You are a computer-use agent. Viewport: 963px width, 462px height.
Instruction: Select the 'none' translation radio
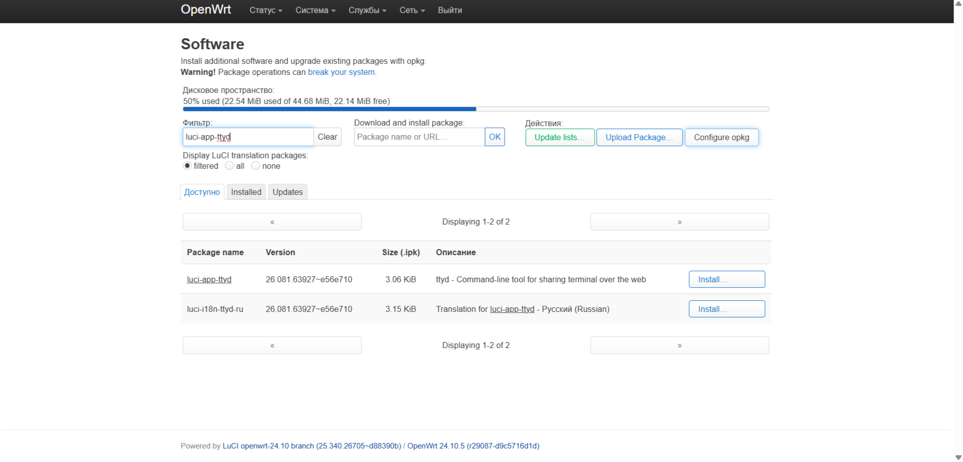pyautogui.click(x=256, y=166)
